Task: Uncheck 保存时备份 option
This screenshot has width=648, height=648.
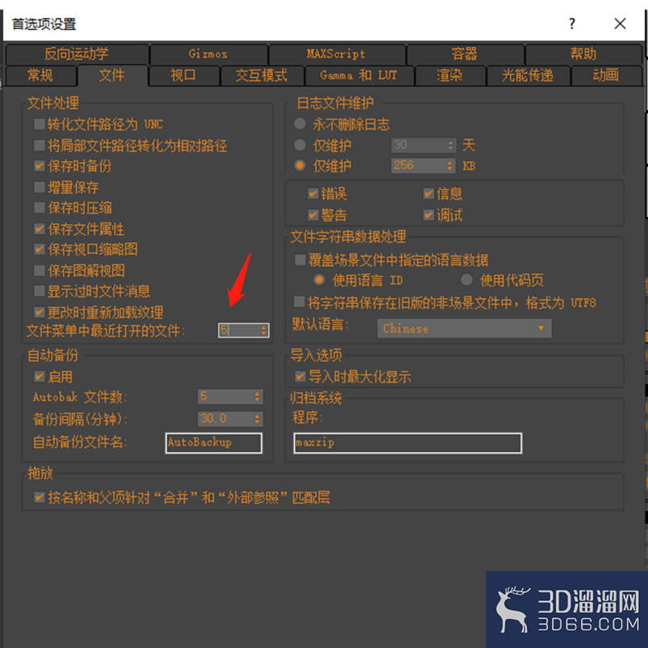Action: click(39, 166)
